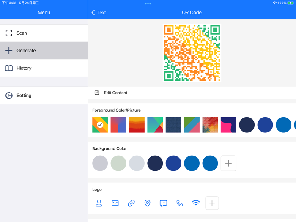This screenshot has height=222, width=296.
Task: Pick the bright blue foreground color circle
Action: pyautogui.click(x=283, y=125)
